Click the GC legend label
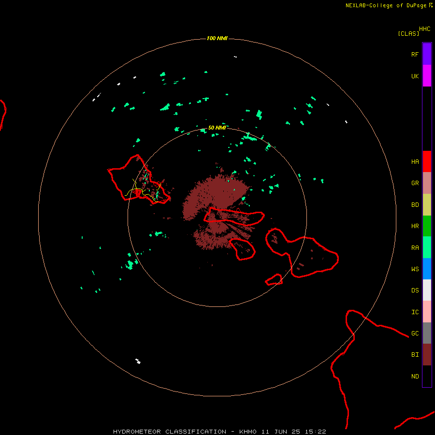Viewport: 435px width, 435px height. [x=415, y=333]
